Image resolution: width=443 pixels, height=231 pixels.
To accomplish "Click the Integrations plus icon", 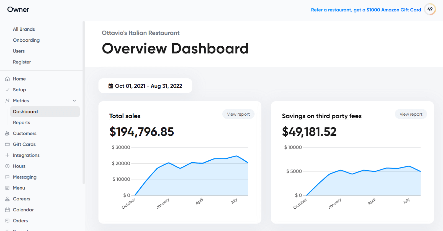I will (7, 155).
